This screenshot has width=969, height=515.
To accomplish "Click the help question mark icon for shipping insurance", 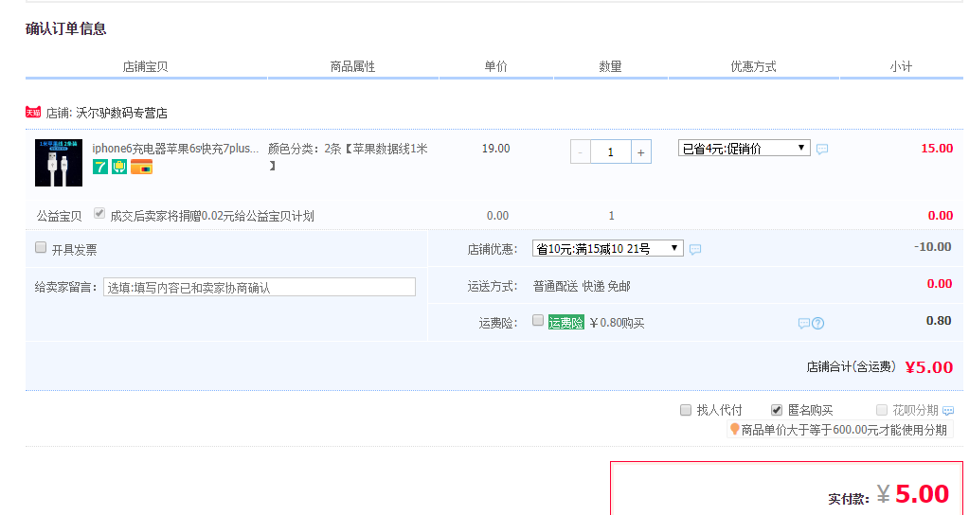I will [x=817, y=324].
